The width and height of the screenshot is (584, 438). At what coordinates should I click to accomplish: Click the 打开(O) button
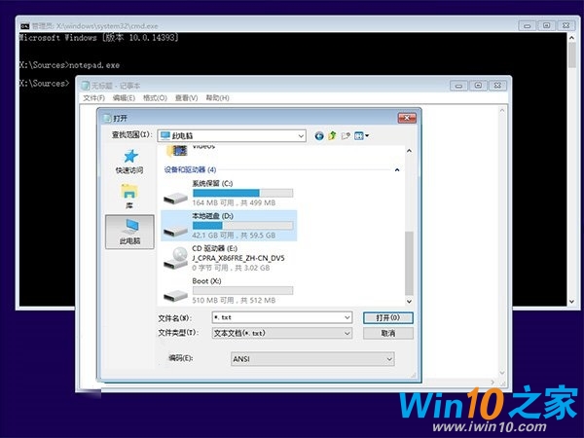[387, 317]
